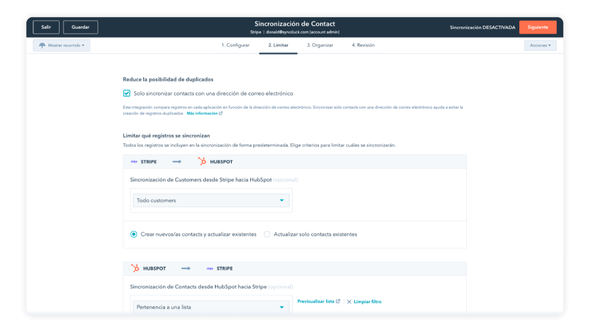This screenshot has width=590, height=332.
Task: Open the Más información link
Action: [202, 113]
